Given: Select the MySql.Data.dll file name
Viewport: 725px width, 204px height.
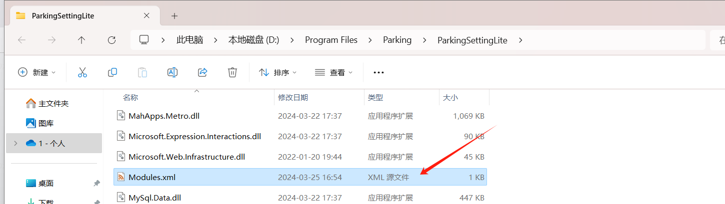Looking at the screenshot, I should click(x=154, y=198).
